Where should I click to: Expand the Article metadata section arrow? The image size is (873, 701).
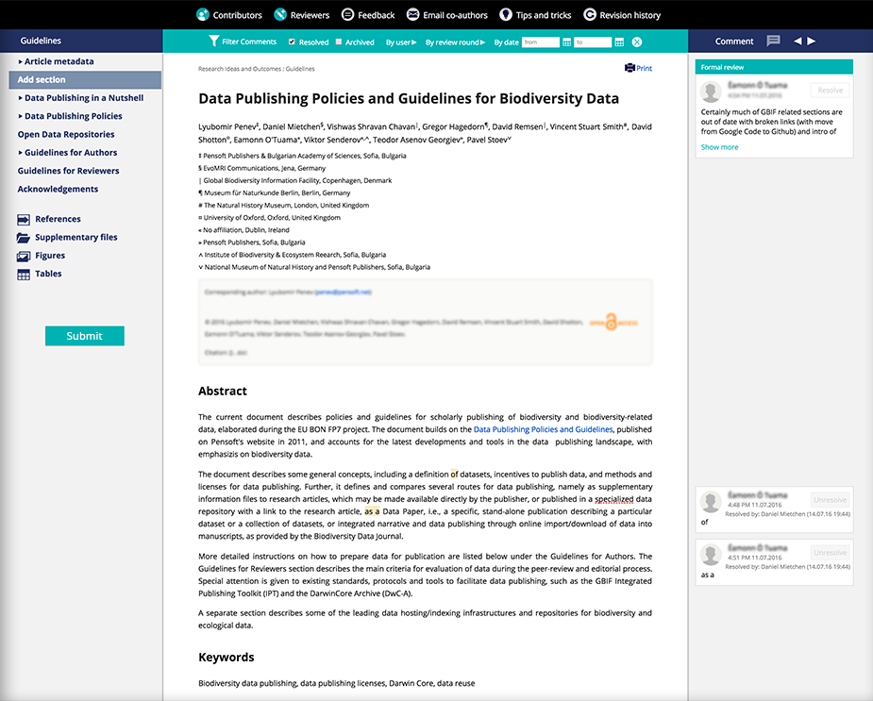pyautogui.click(x=20, y=61)
